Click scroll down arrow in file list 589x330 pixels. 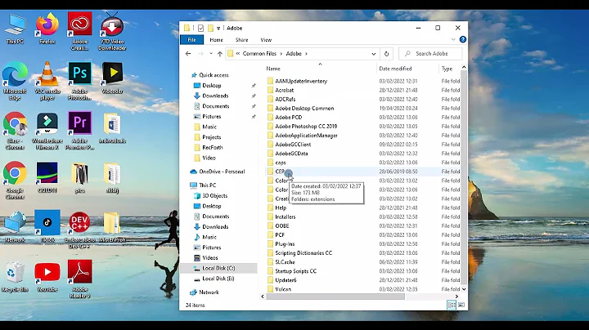point(464,289)
